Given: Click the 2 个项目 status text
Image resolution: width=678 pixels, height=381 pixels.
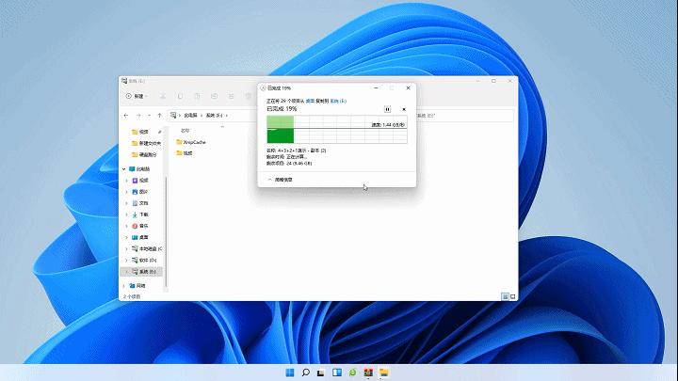Looking at the screenshot, I should [132, 296].
